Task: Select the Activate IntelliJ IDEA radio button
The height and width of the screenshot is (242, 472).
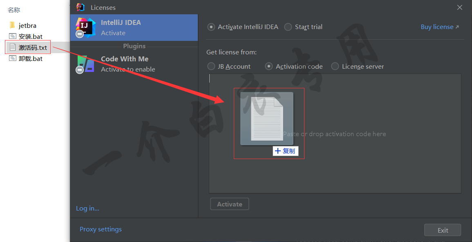Action: (x=211, y=27)
